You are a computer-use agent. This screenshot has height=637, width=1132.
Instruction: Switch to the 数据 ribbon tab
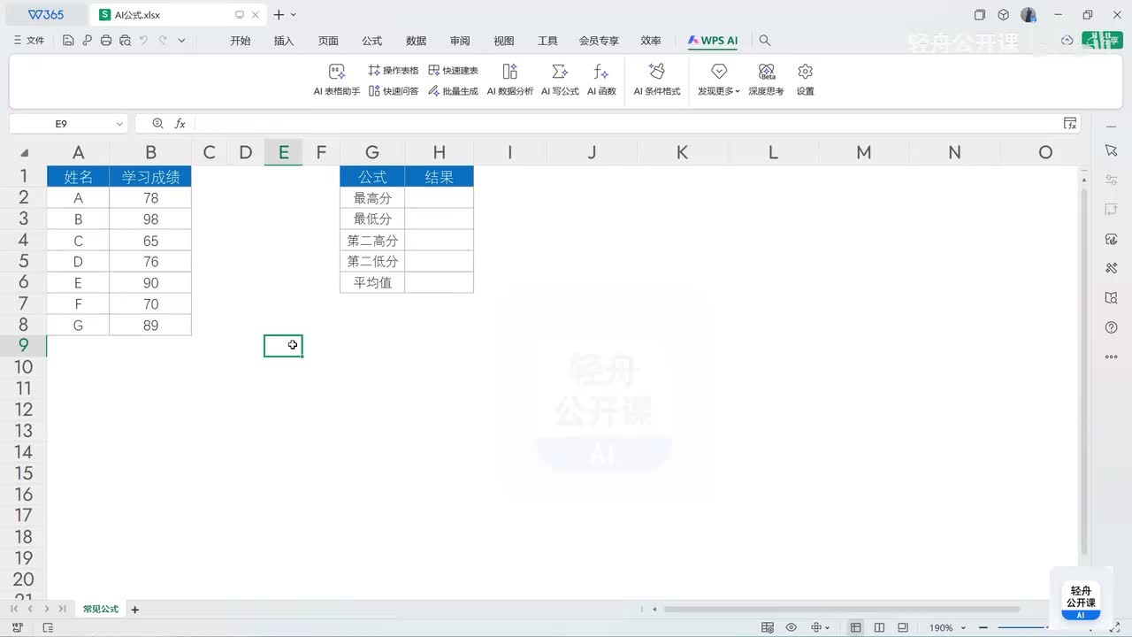[416, 41]
